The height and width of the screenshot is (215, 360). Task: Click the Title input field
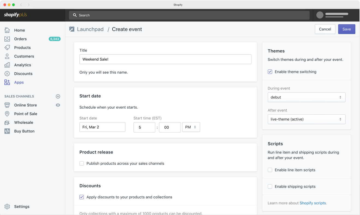click(165, 59)
